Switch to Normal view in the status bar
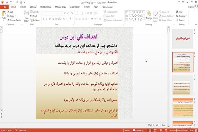The image size is (198, 132). (x=150, y=130)
